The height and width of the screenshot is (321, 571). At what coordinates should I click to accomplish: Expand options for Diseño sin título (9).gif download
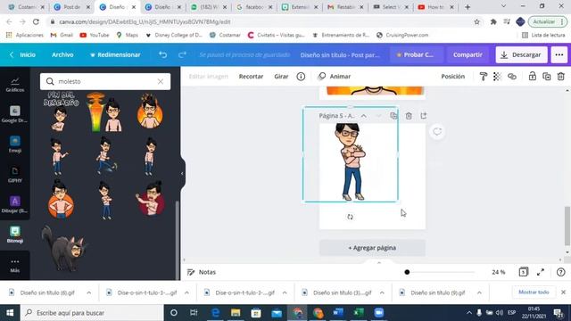tap(479, 292)
